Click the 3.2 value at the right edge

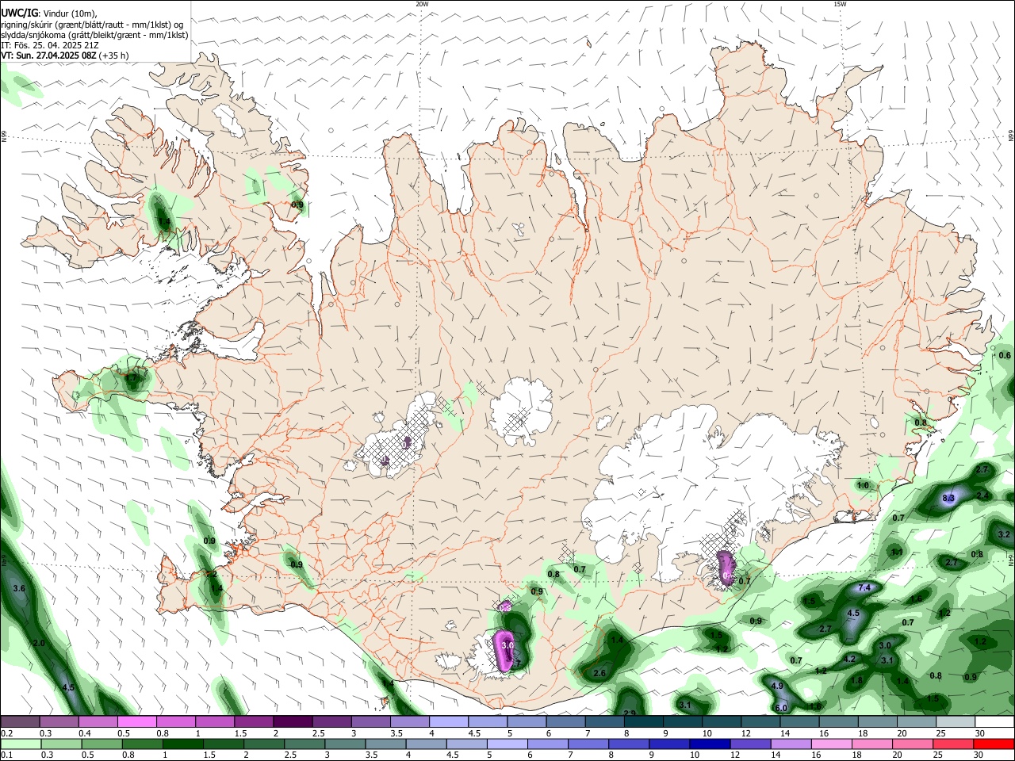point(1004,534)
